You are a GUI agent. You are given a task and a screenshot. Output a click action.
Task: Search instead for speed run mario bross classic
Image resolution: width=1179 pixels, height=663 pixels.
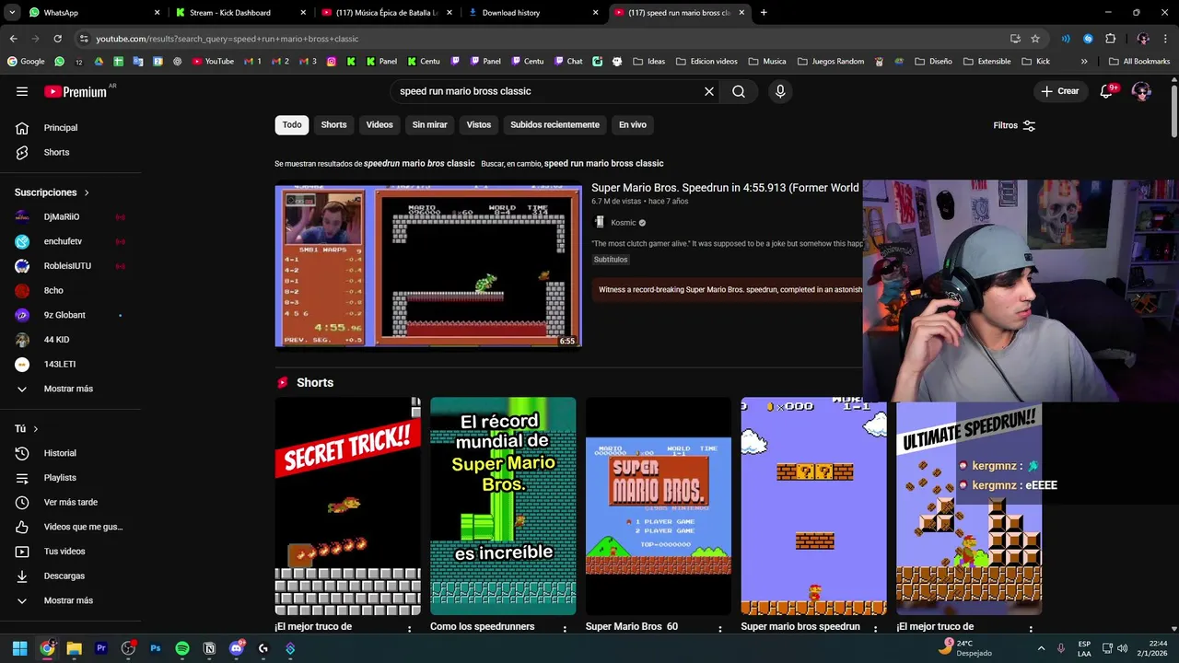click(603, 164)
